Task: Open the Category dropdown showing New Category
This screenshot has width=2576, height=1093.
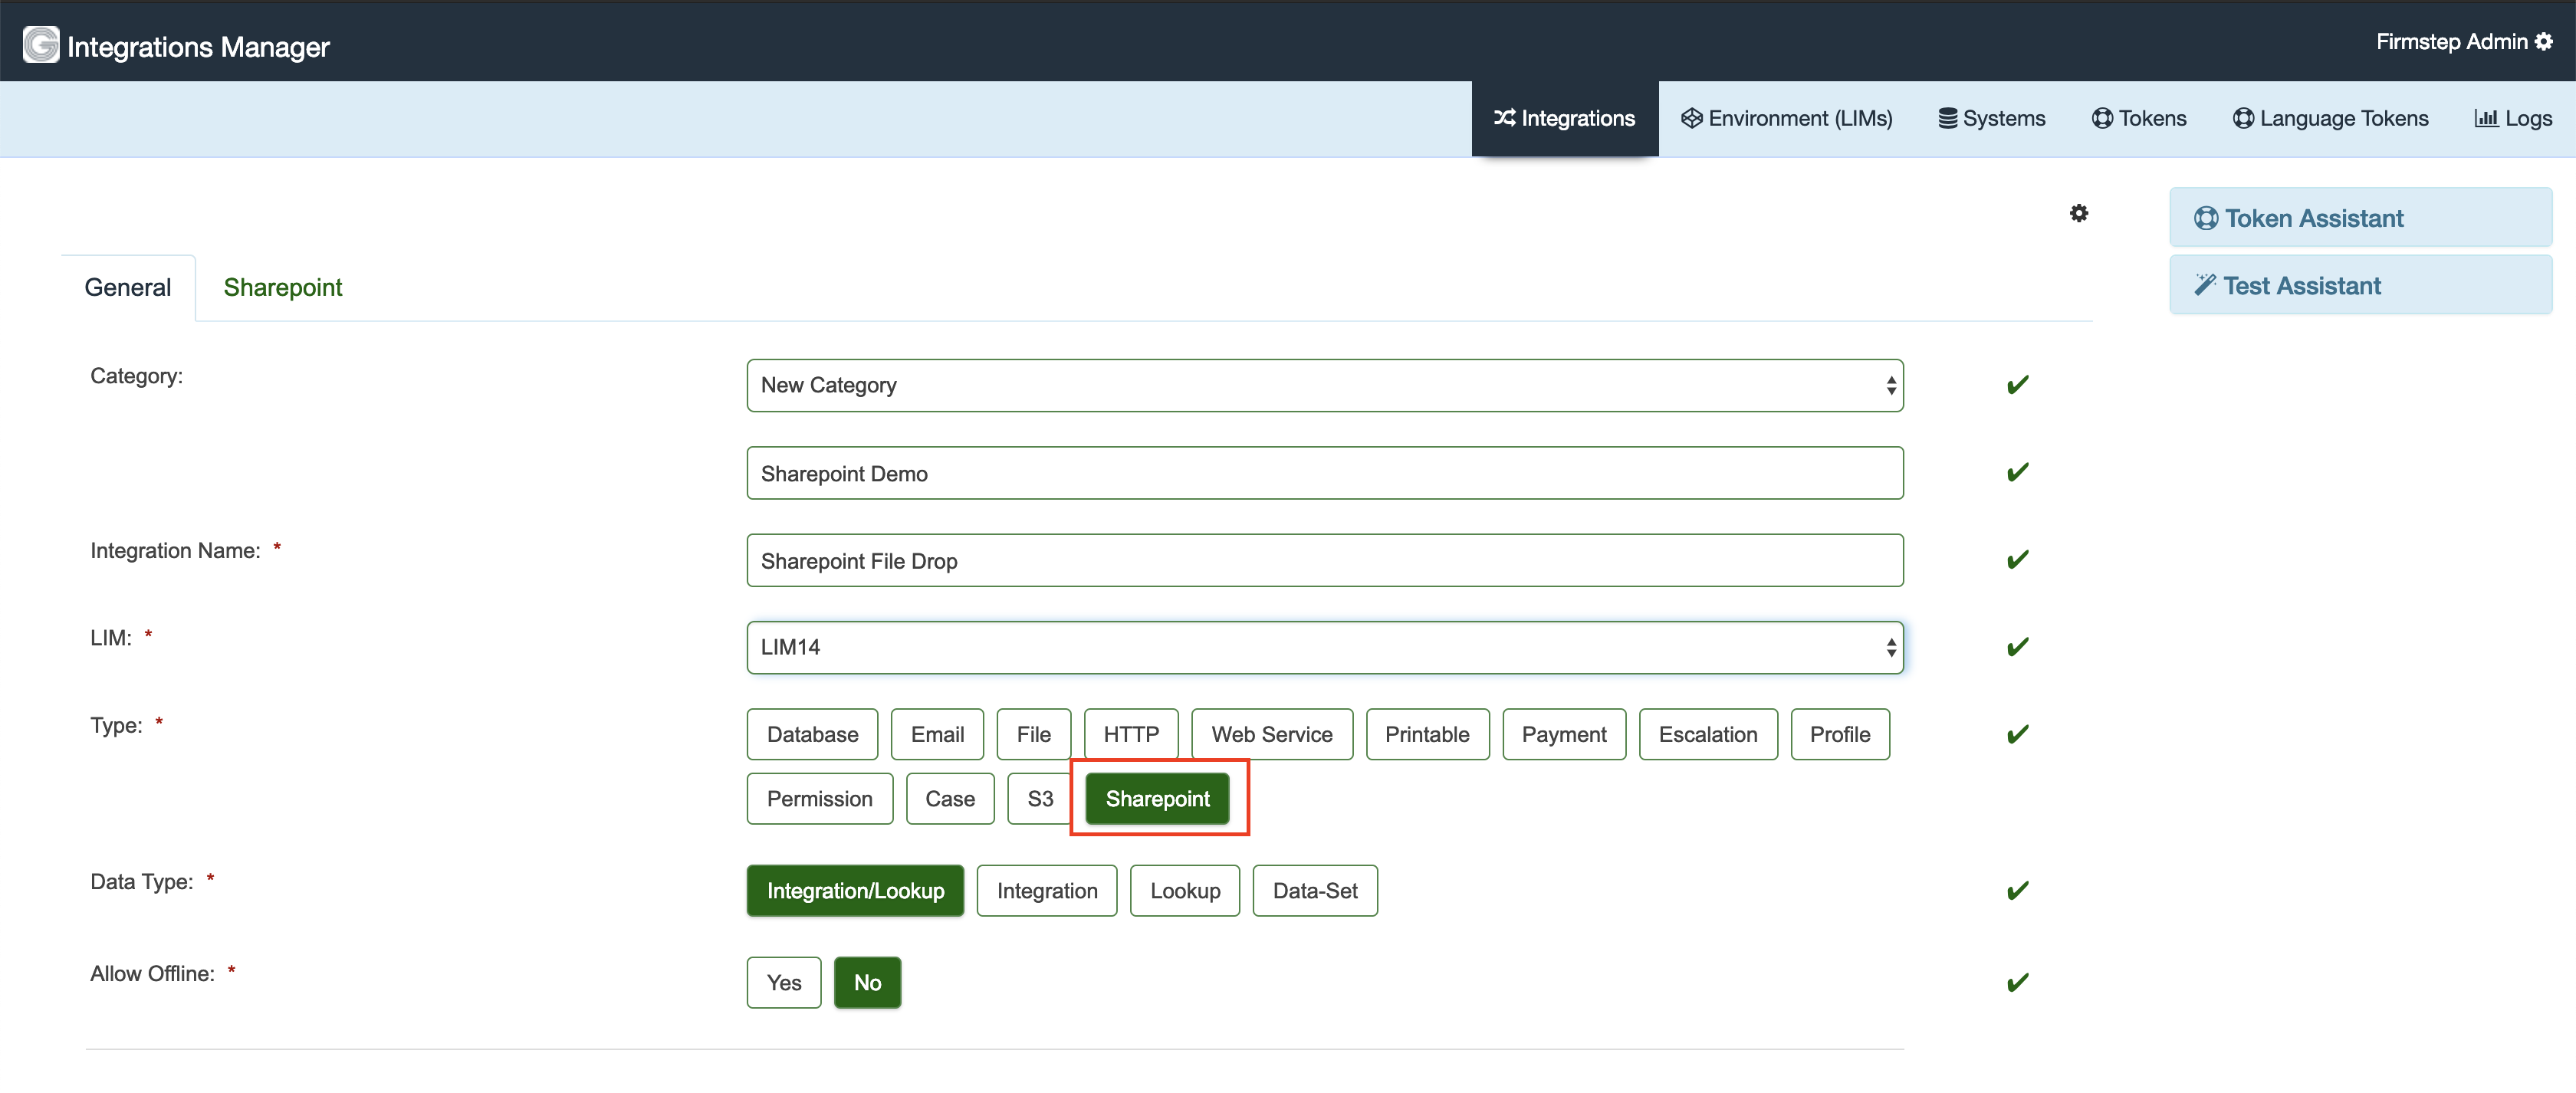Action: (x=1325, y=385)
